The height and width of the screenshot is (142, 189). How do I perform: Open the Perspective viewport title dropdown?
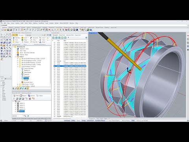[97, 33]
